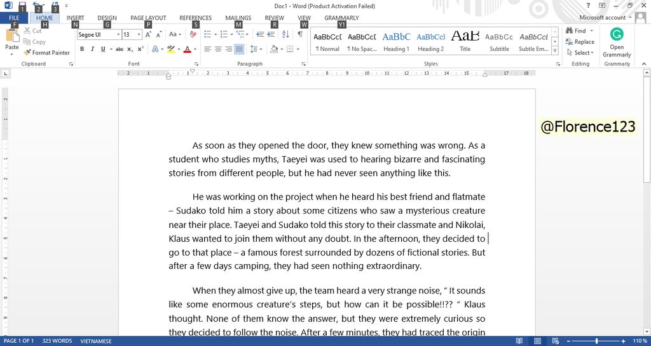This screenshot has height=346, width=651.
Task: Open the FILE tab
Action: [x=14, y=18]
